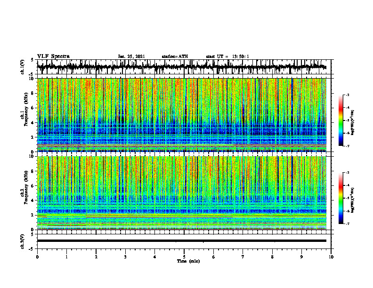This screenshot has width=373, height=288.
Task: Select the date text "Jan. 25, 2021"
Action: coord(131,56)
